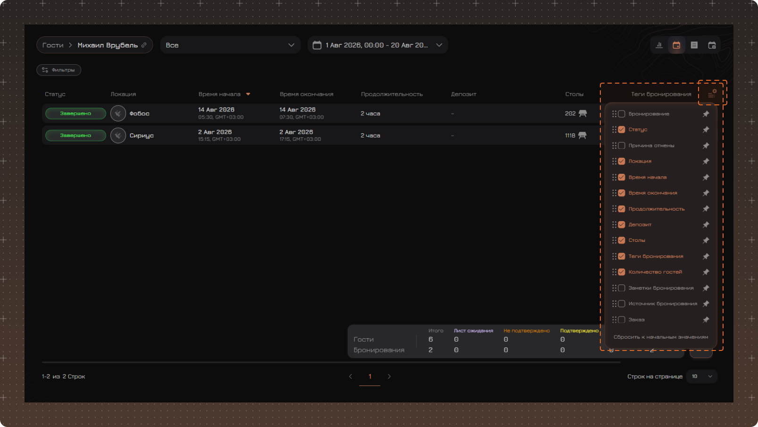Image resolution: width=758 pixels, height=427 pixels.
Task: Pin the Источник бронирования column
Action: tap(706, 304)
